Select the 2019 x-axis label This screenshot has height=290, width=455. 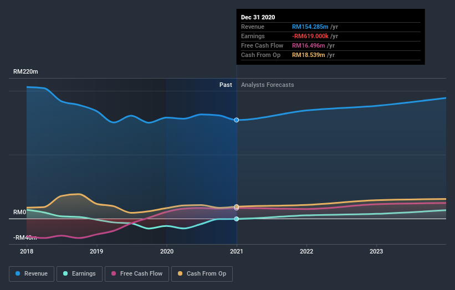point(96,251)
